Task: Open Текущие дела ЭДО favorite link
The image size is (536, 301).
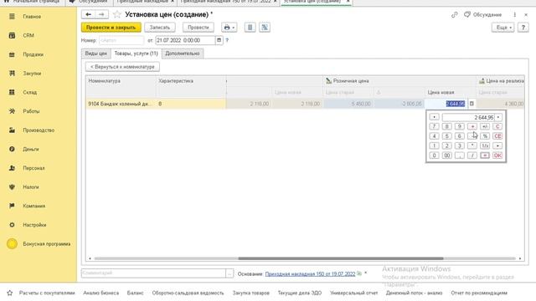Action: (300, 293)
